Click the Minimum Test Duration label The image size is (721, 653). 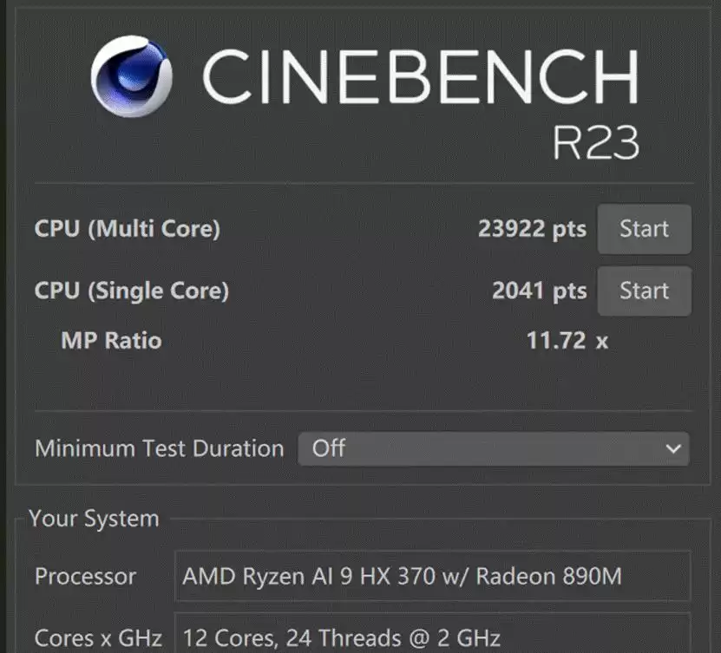tap(159, 448)
